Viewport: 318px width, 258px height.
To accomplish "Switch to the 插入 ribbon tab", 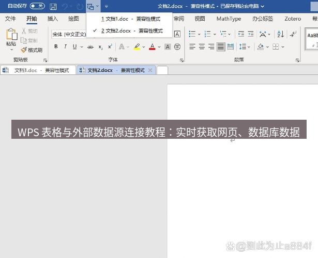I will [53, 19].
